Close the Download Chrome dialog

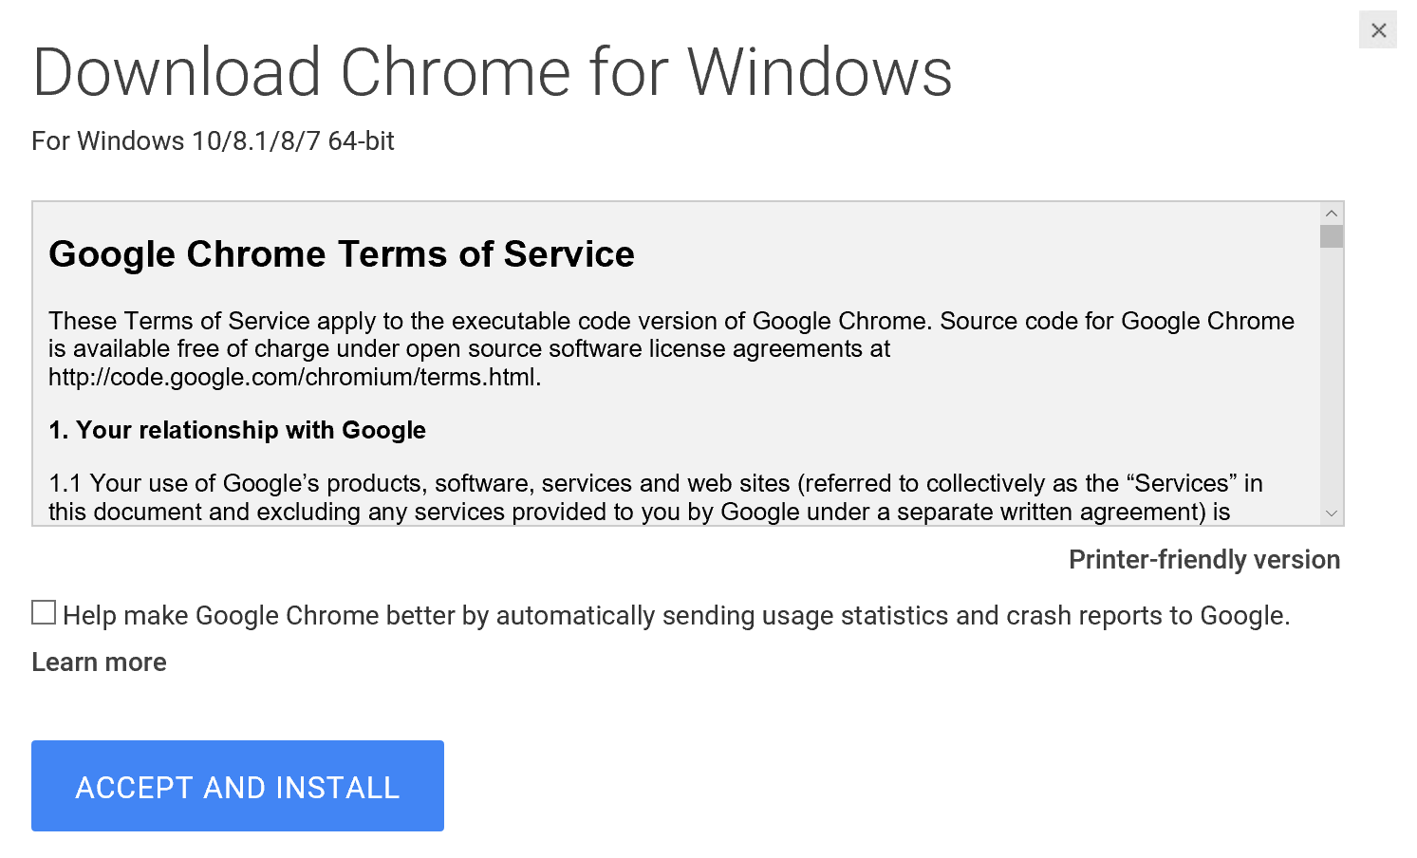[1378, 30]
